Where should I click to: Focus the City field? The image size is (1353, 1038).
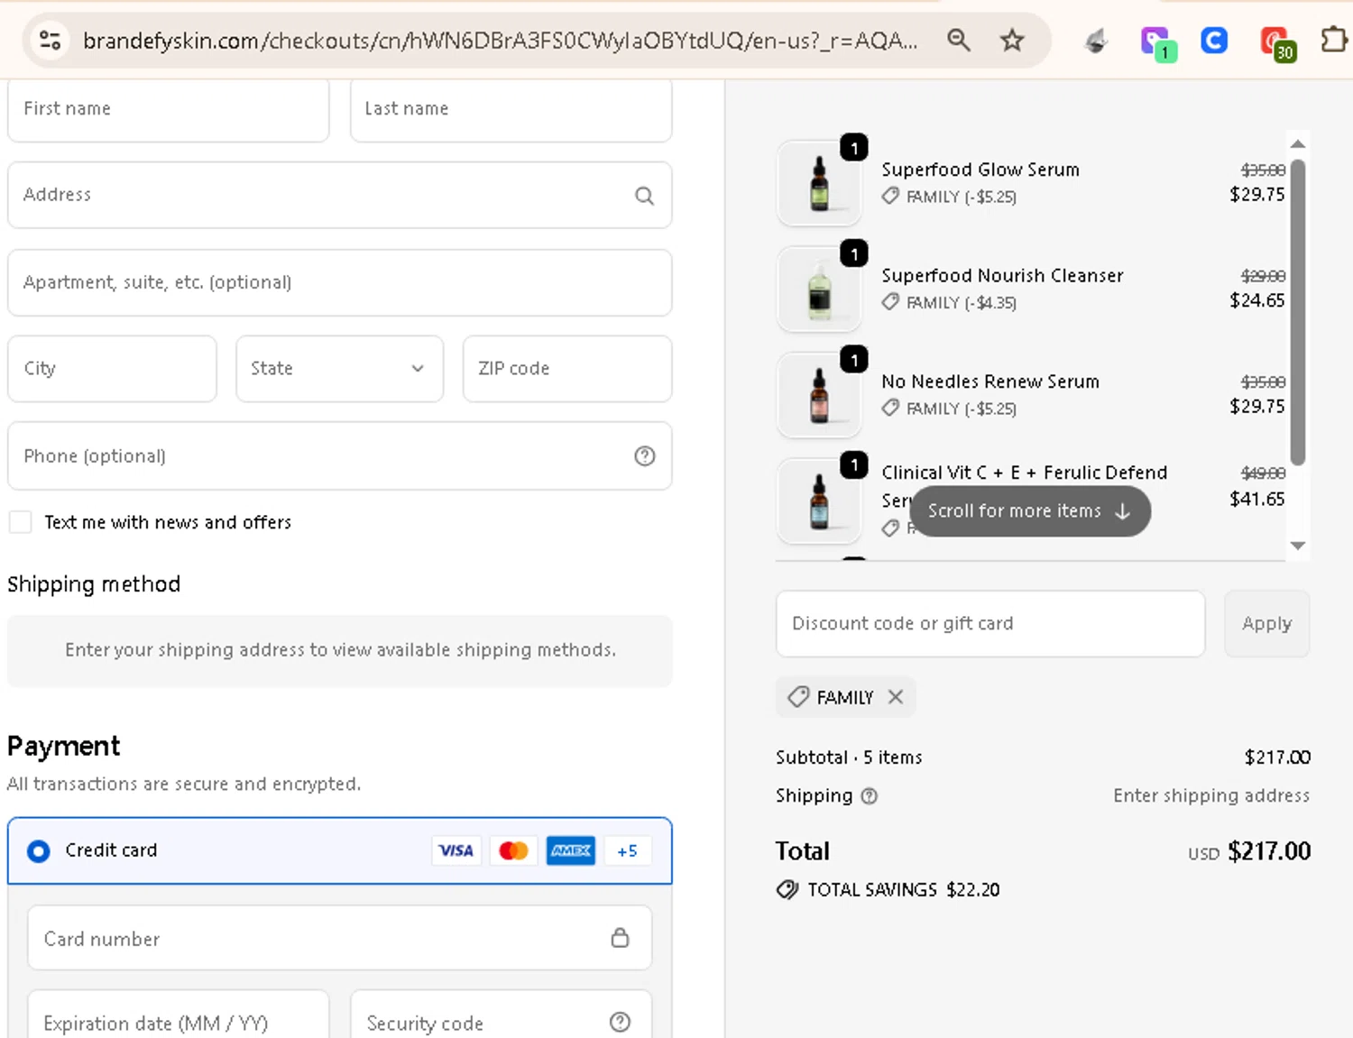pyautogui.click(x=112, y=369)
